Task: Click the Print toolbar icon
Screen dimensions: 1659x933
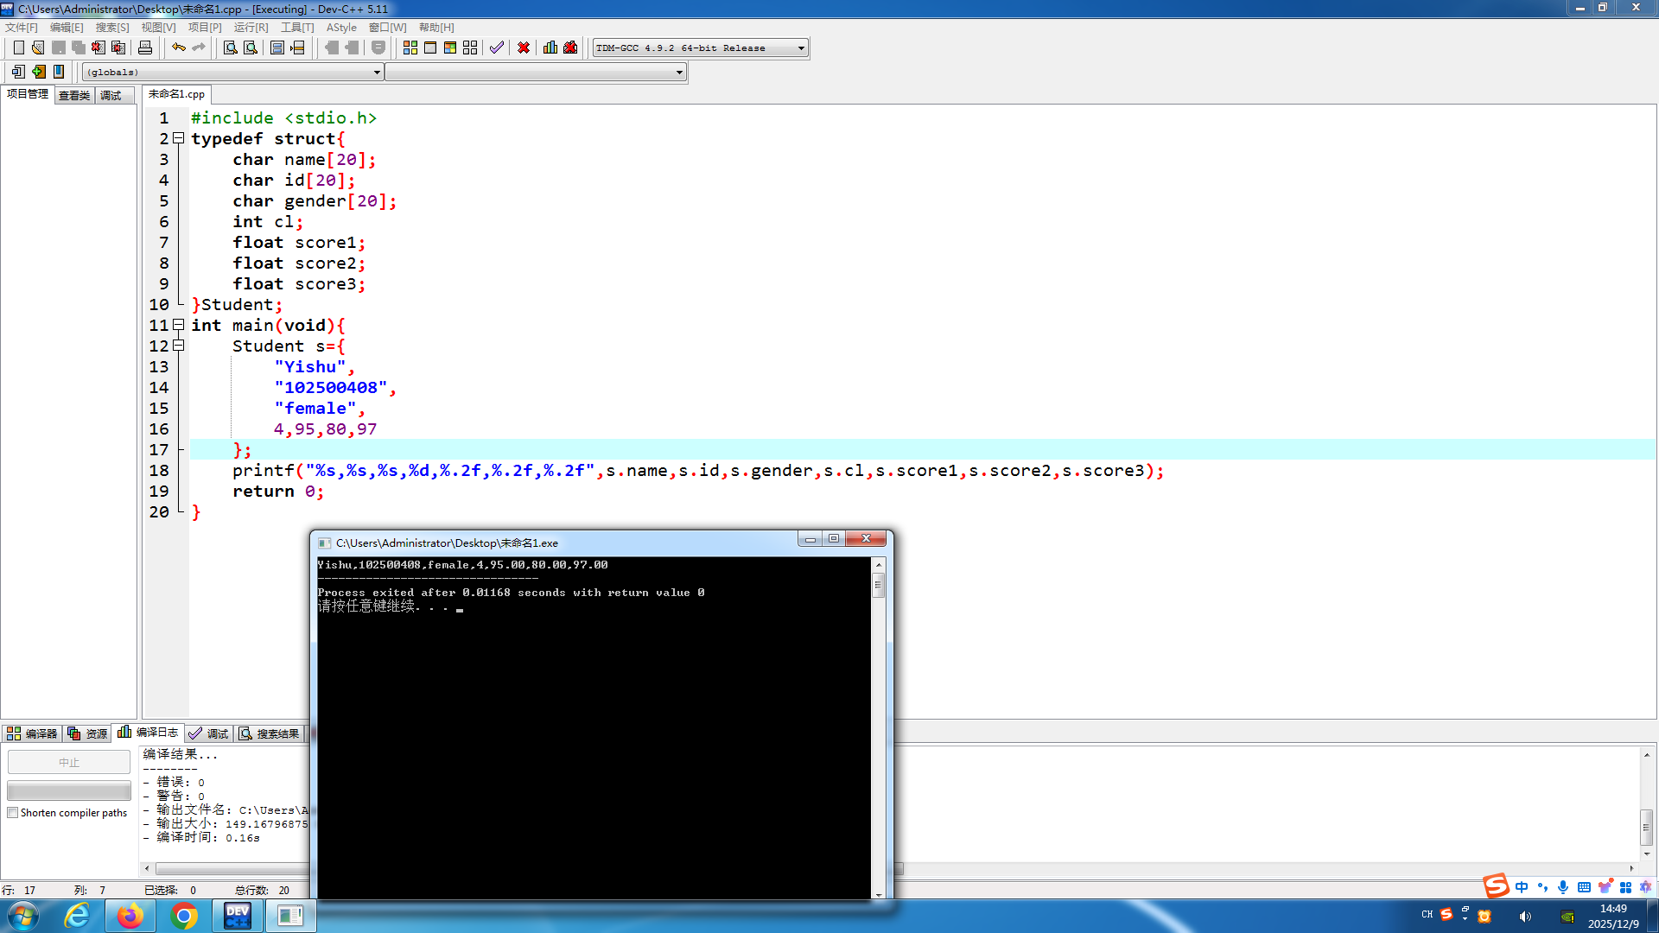Action: point(145,48)
